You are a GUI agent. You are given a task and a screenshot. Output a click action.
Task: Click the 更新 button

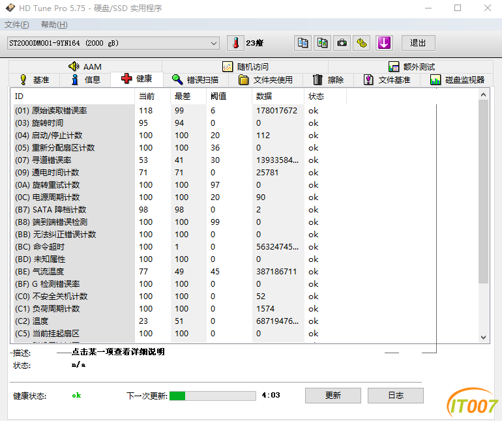[332, 396]
